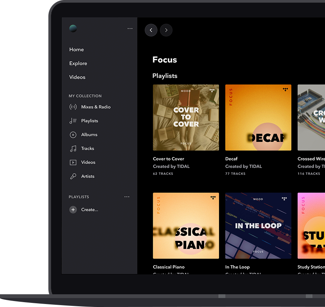This screenshot has height=307, width=325.
Task: Click the Artists microphone icon
Action: [x=73, y=176]
